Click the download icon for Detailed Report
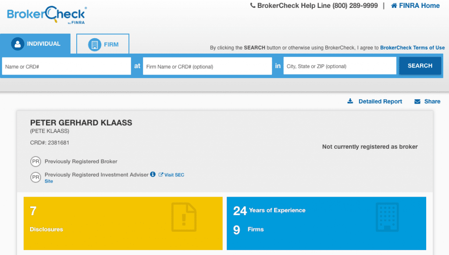The width and height of the screenshot is (449, 255). (x=350, y=101)
